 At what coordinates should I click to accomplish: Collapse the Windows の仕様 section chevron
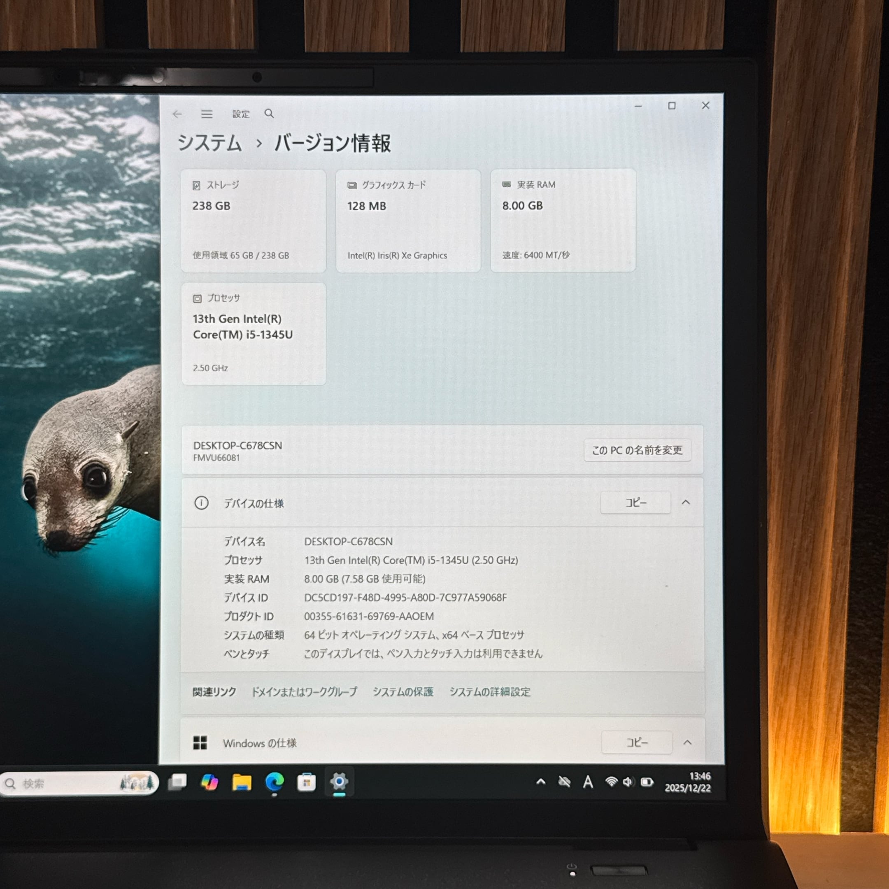click(687, 742)
